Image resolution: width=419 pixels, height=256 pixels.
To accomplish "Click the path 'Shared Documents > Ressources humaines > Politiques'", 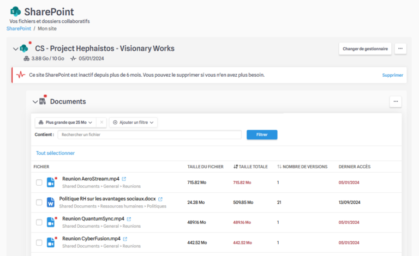I will (112, 206).
